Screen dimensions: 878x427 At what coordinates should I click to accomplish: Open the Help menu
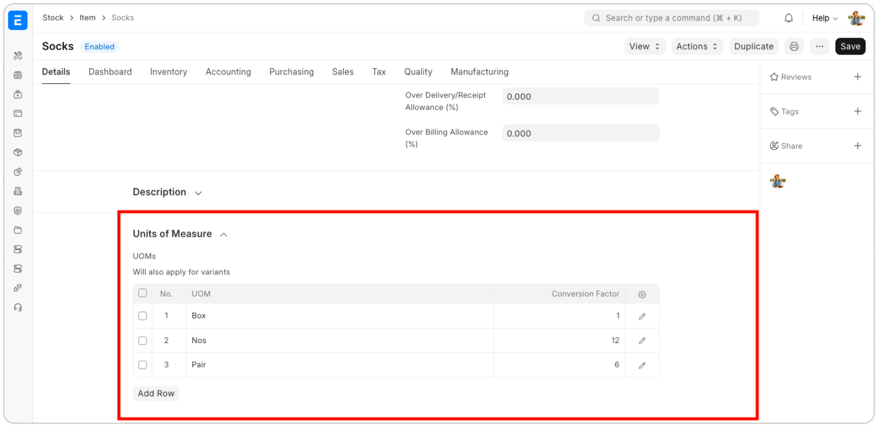pyautogui.click(x=825, y=18)
